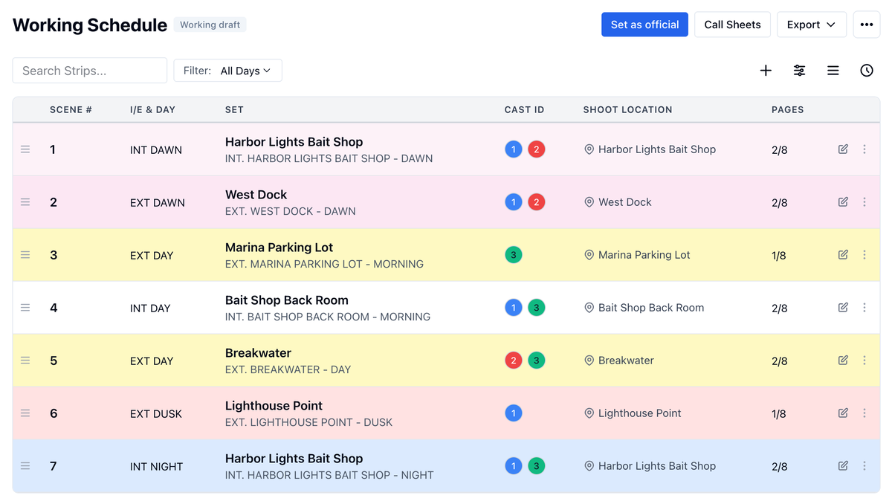The height and width of the screenshot is (504, 892).
Task: Grab the drag handle of scene 7
Action: tap(25, 466)
